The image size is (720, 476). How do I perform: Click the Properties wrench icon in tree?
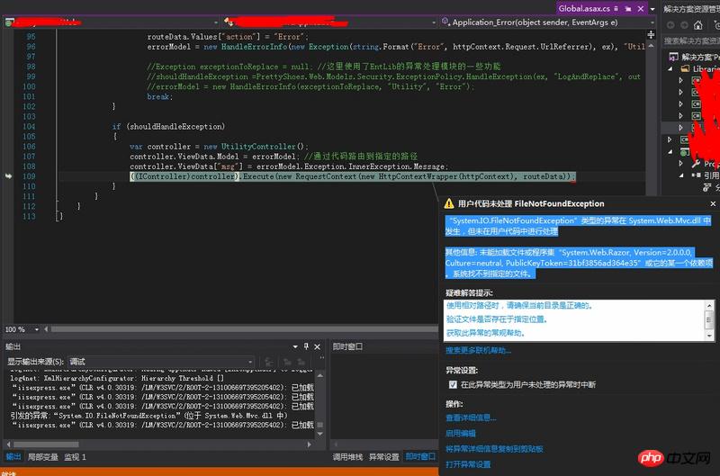pyautogui.click(x=696, y=164)
